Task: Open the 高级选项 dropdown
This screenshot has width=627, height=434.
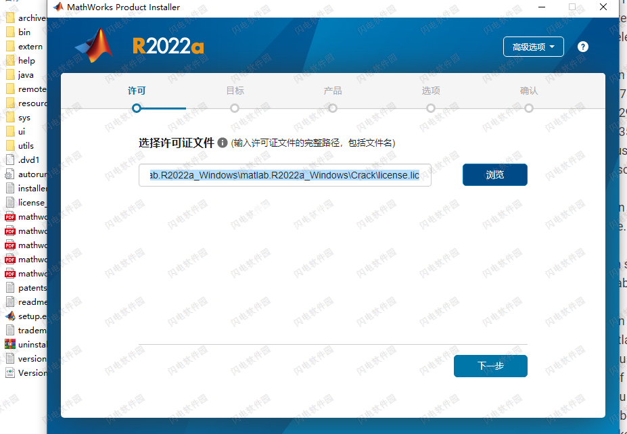Action: [534, 47]
